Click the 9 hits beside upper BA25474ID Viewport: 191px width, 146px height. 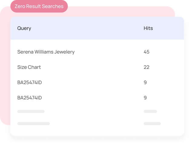pyautogui.click(x=145, y=82)
